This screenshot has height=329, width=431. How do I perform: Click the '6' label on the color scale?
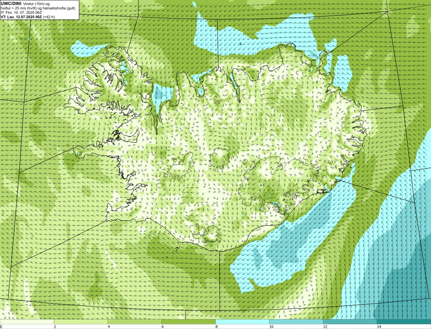pyautogui.click(x=162, y=327)
